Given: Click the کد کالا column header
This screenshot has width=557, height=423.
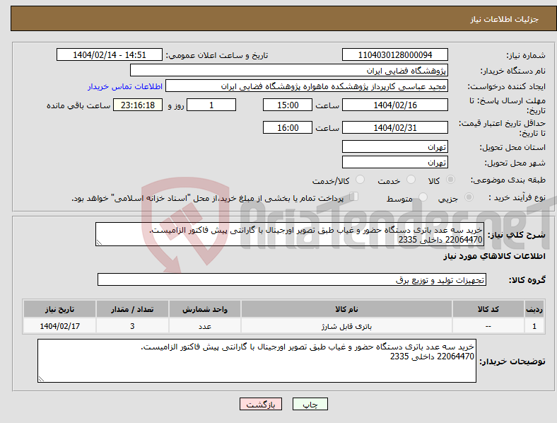Looking at the screenshot, I should coord(488,309).
